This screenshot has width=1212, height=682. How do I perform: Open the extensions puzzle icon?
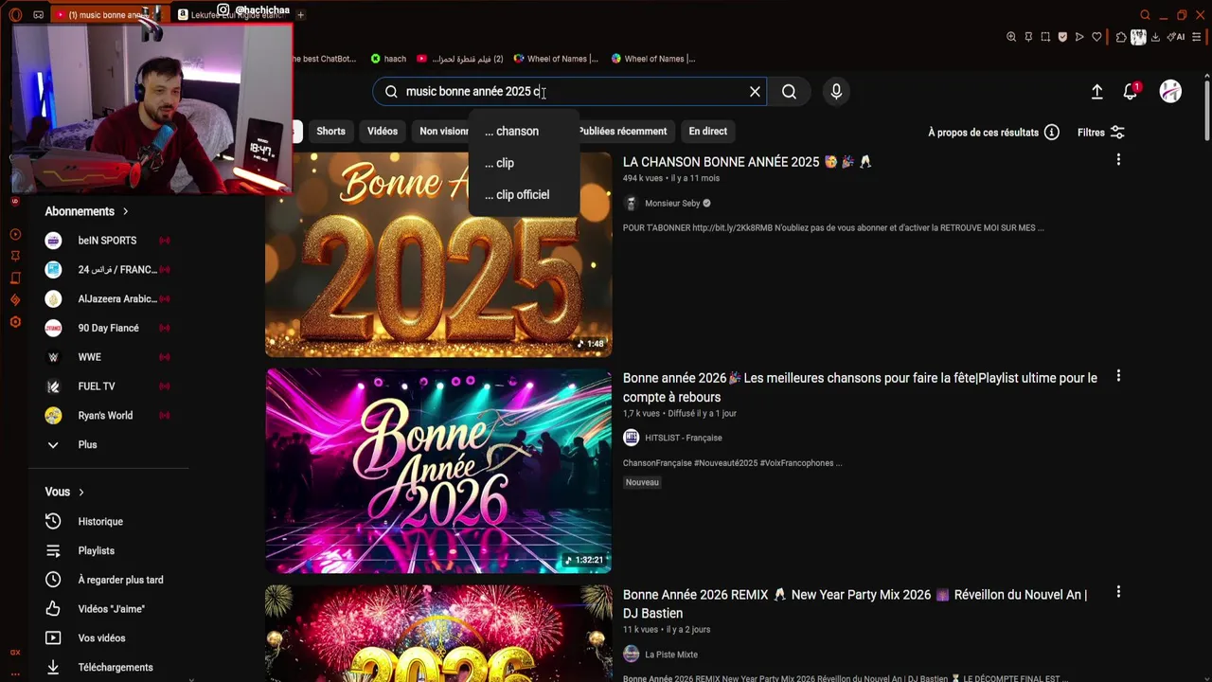1121,37
